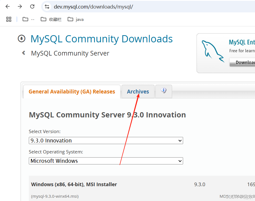
Task: Click the MySQL dolphin logo
Action: pos(213,51)
